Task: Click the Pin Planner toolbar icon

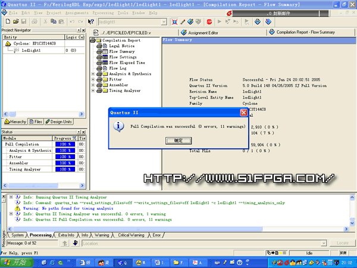Action: point(190,21)
